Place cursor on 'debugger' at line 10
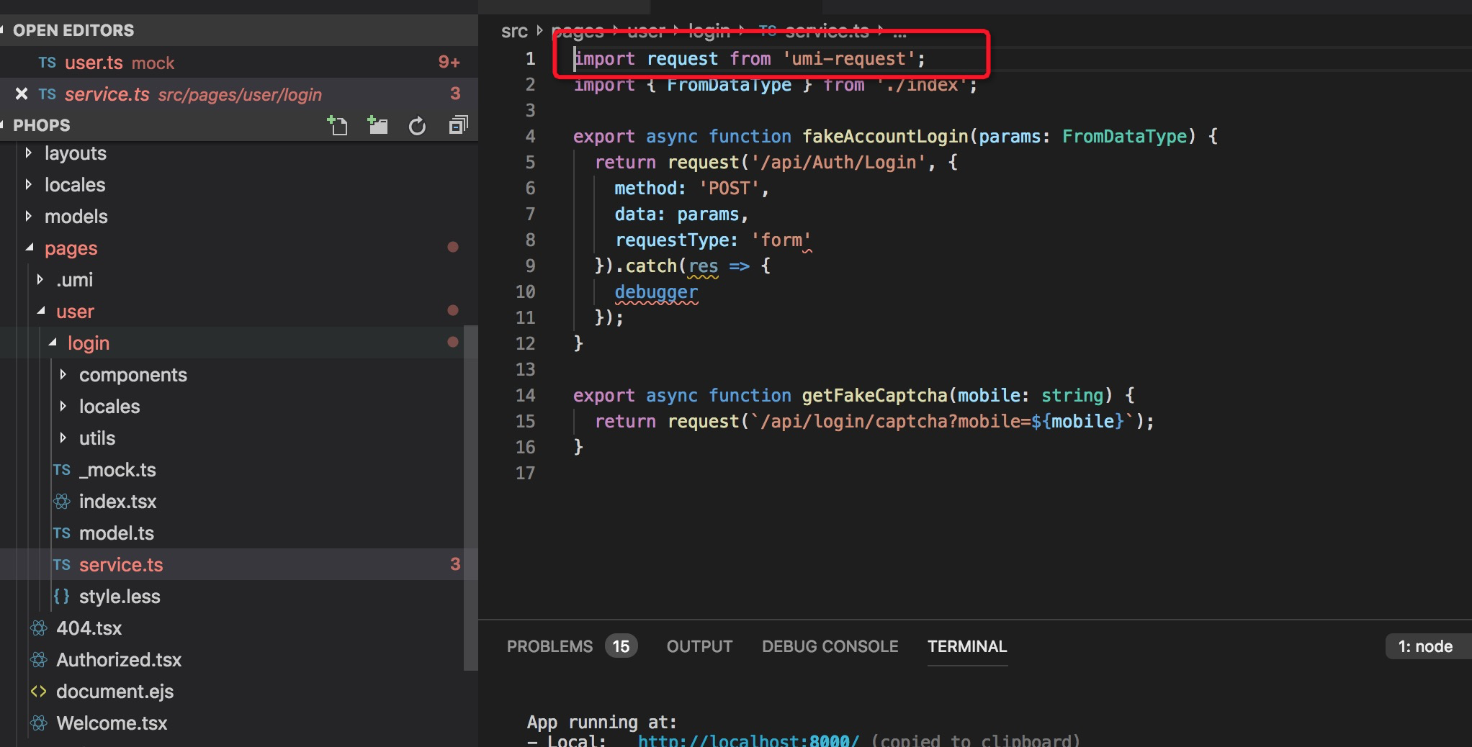Image resolution: width=1472 pixels, height=747 pixels. click(656, 291)
